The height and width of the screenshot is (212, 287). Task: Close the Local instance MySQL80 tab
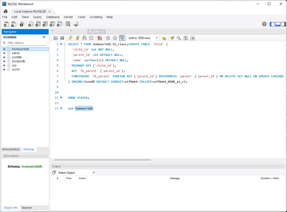pyautogui.click(x=49, y=11)
